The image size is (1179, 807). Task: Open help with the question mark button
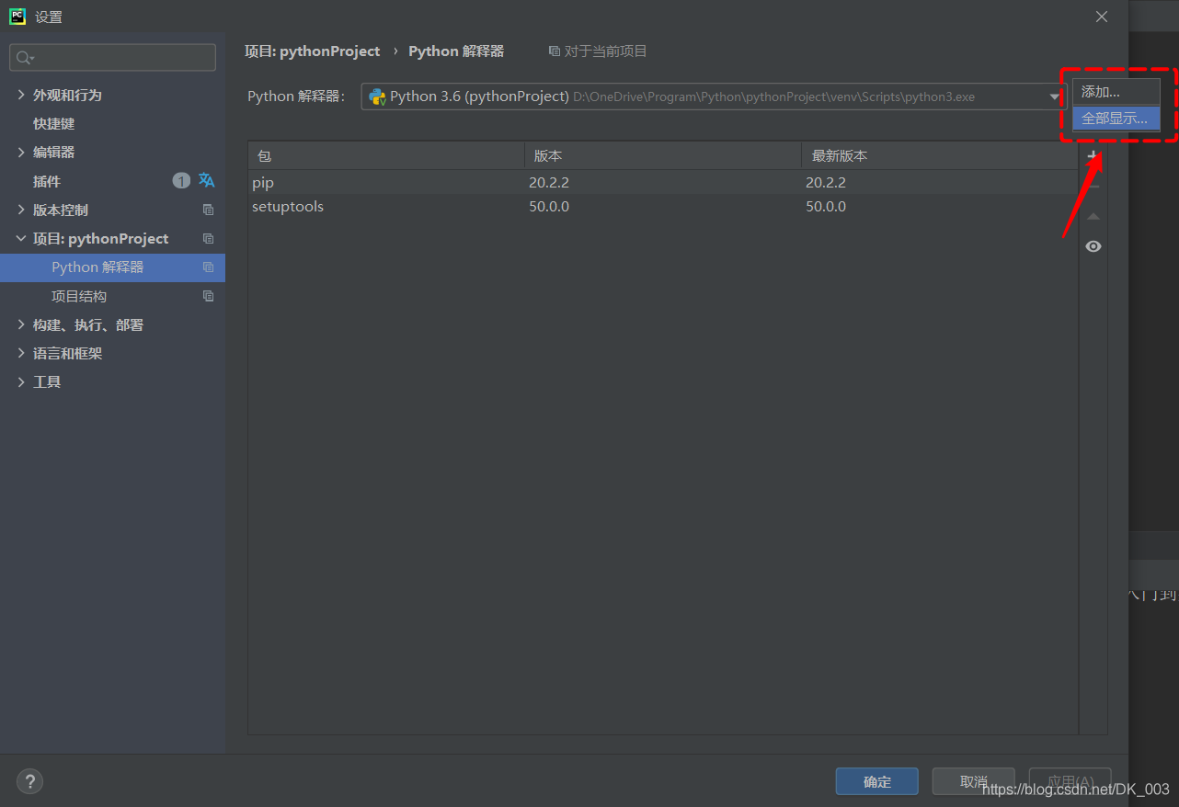[29, 781]
